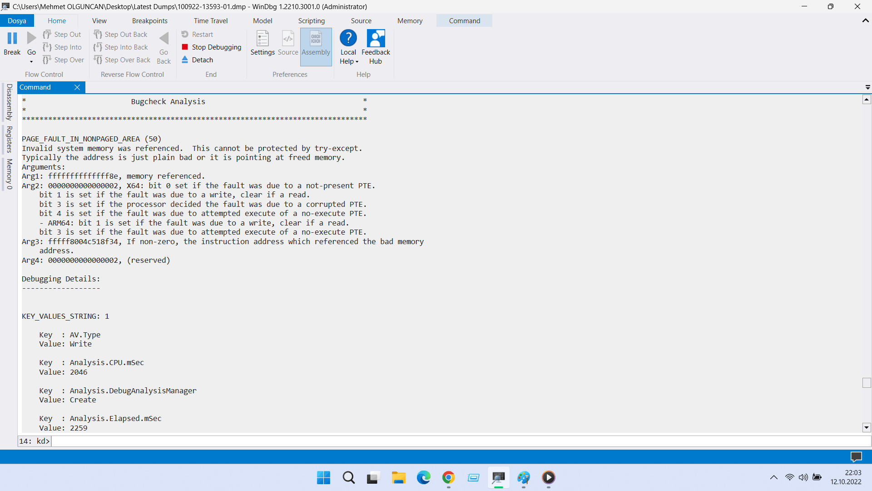
Task: Click the Step Into icon
Action: 47,47
